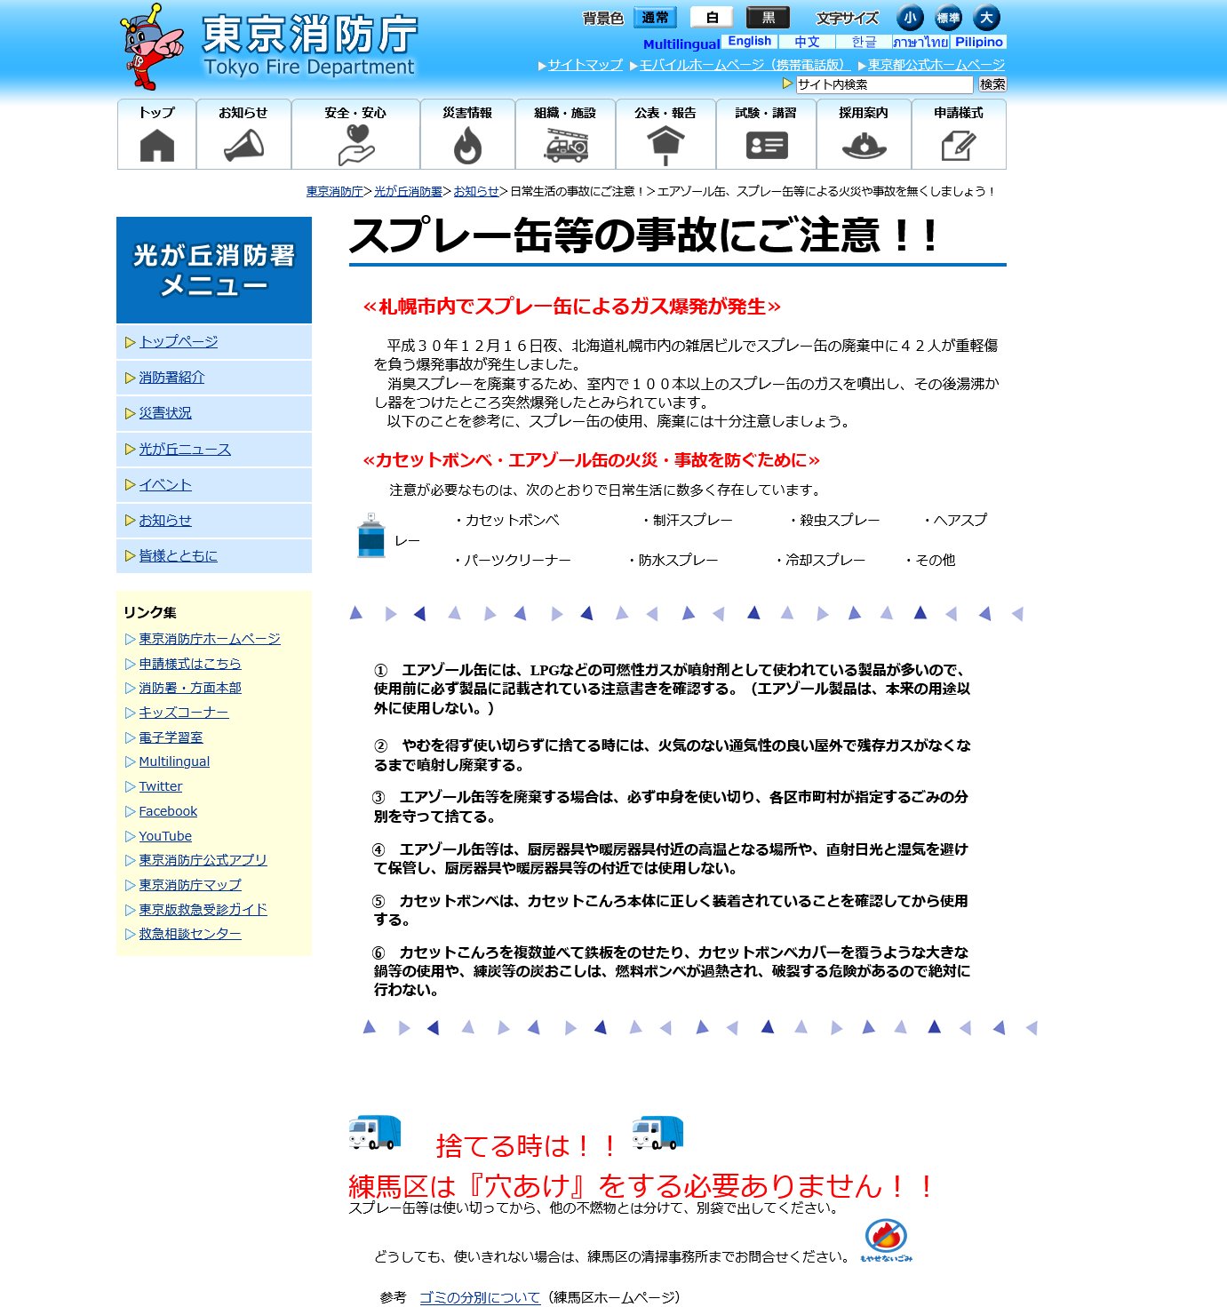Open 災害状況 in side menu

tap(165, 413)
